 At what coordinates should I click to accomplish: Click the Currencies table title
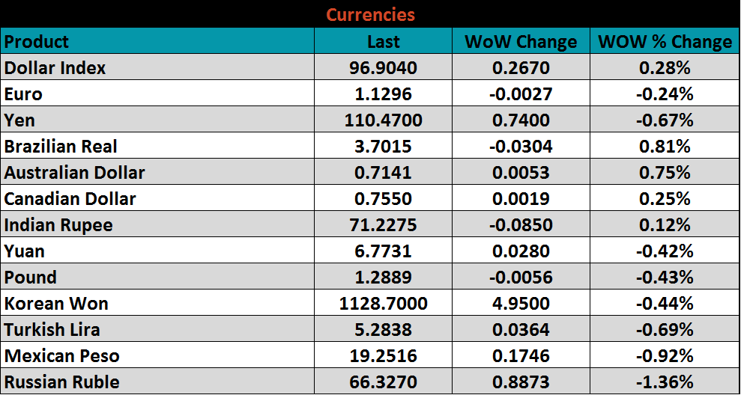370,15
